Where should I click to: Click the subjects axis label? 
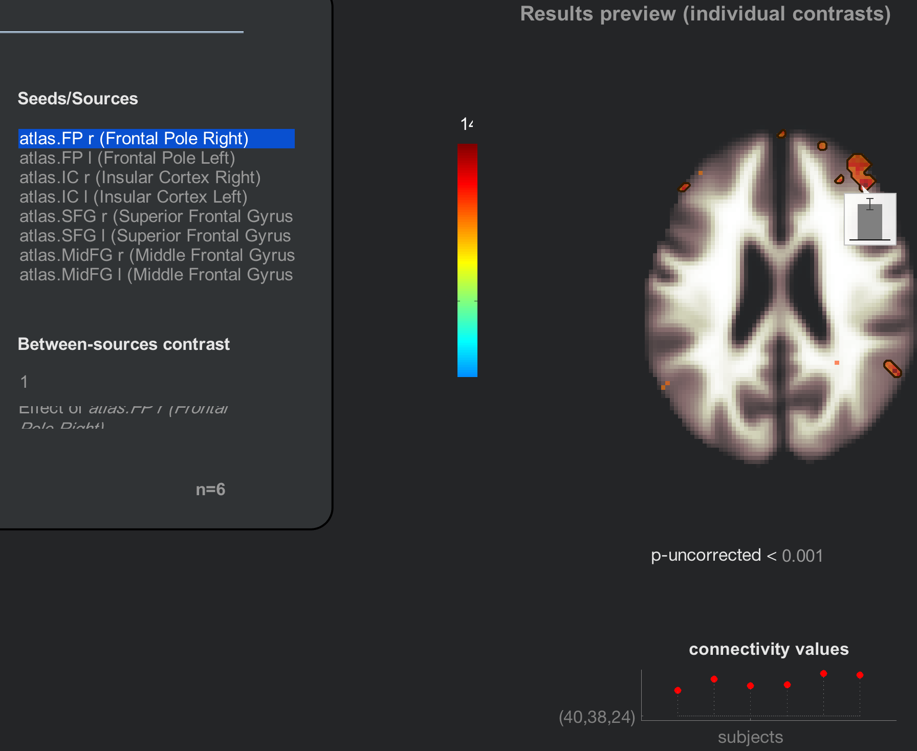(x=750, y=737)
